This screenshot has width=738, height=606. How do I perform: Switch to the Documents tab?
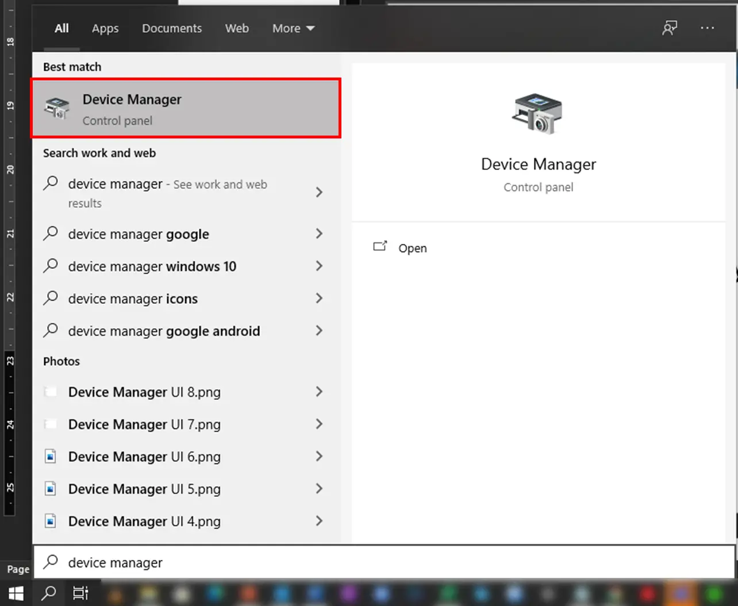172,28
